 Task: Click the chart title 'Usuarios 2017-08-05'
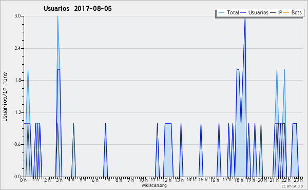[78, 9]
